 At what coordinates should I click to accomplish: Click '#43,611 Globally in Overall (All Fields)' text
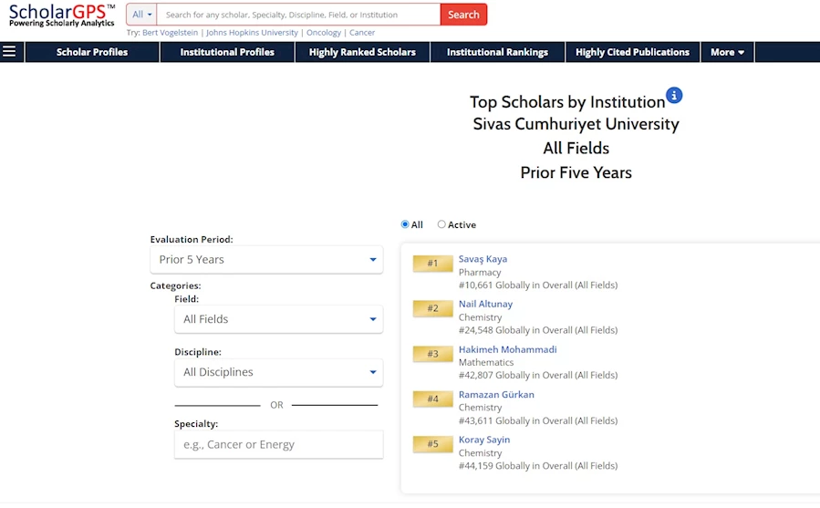pyautogui.click(x=538, y=420)
